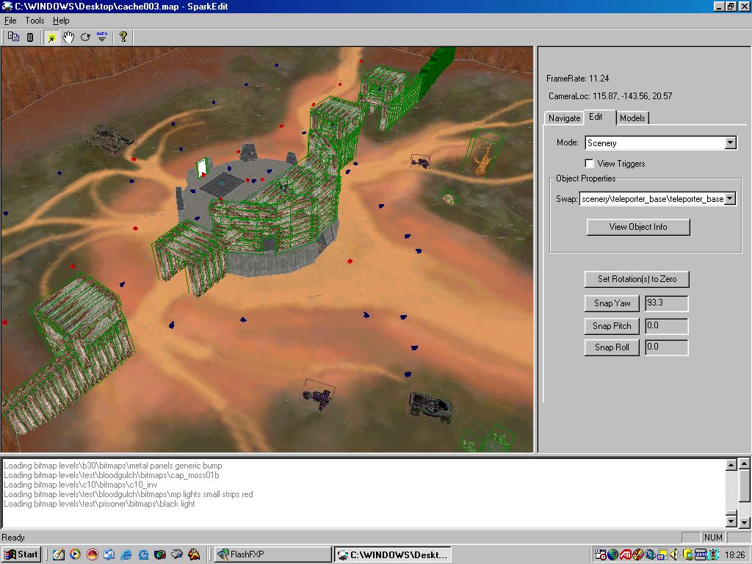The image size is (752, 564).
Task: Enable the View Triggers checkbox
Action: (590, 164)
